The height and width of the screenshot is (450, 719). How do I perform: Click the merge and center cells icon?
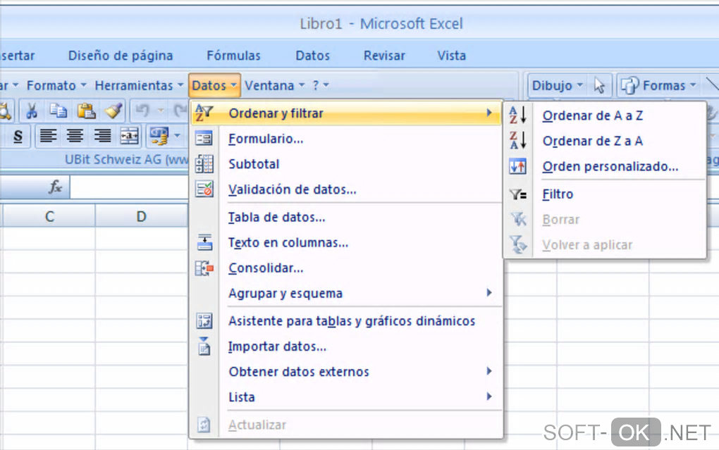click(x=130, y=136)
